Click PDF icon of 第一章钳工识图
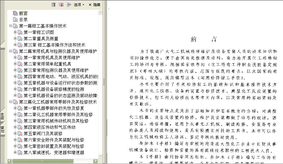The image size is (283, 164). pyautogui.click(x=20, y=32)
